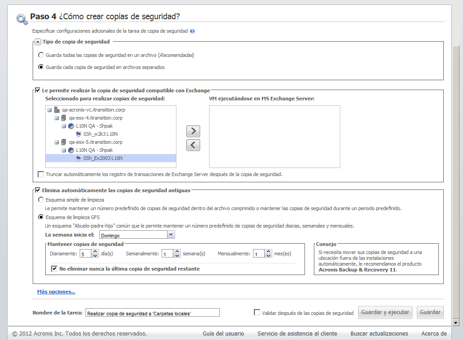Click the Guardar y ejecutar button

tap(385, 312)
